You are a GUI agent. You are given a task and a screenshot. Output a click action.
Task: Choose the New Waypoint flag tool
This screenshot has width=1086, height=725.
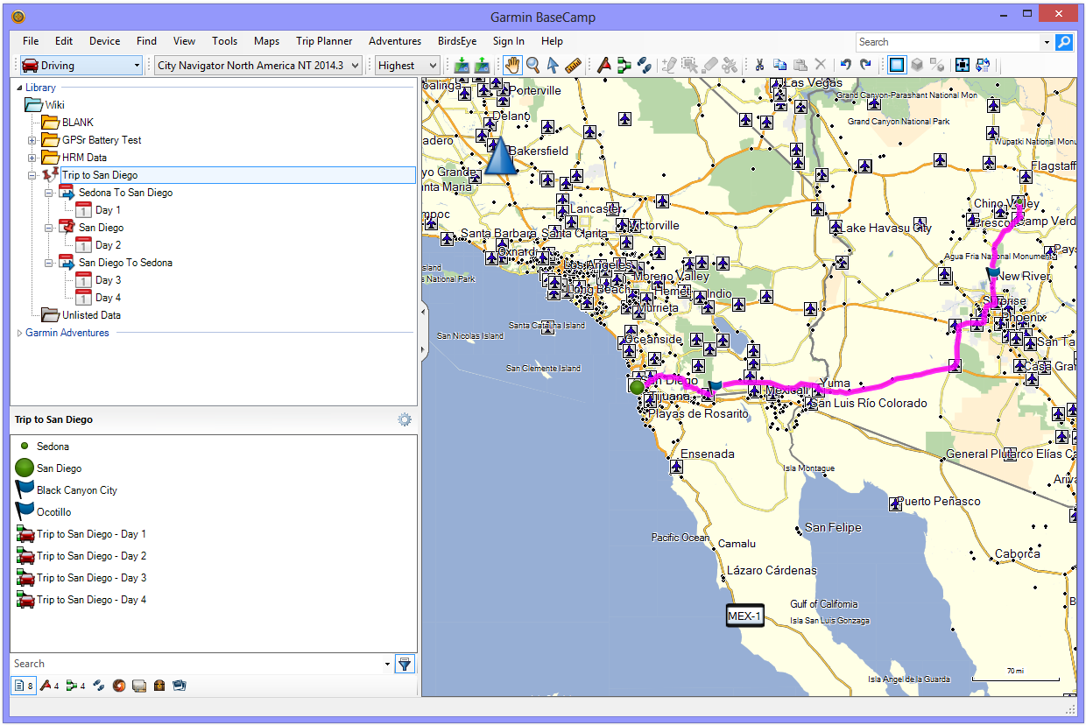click(603, 65)
